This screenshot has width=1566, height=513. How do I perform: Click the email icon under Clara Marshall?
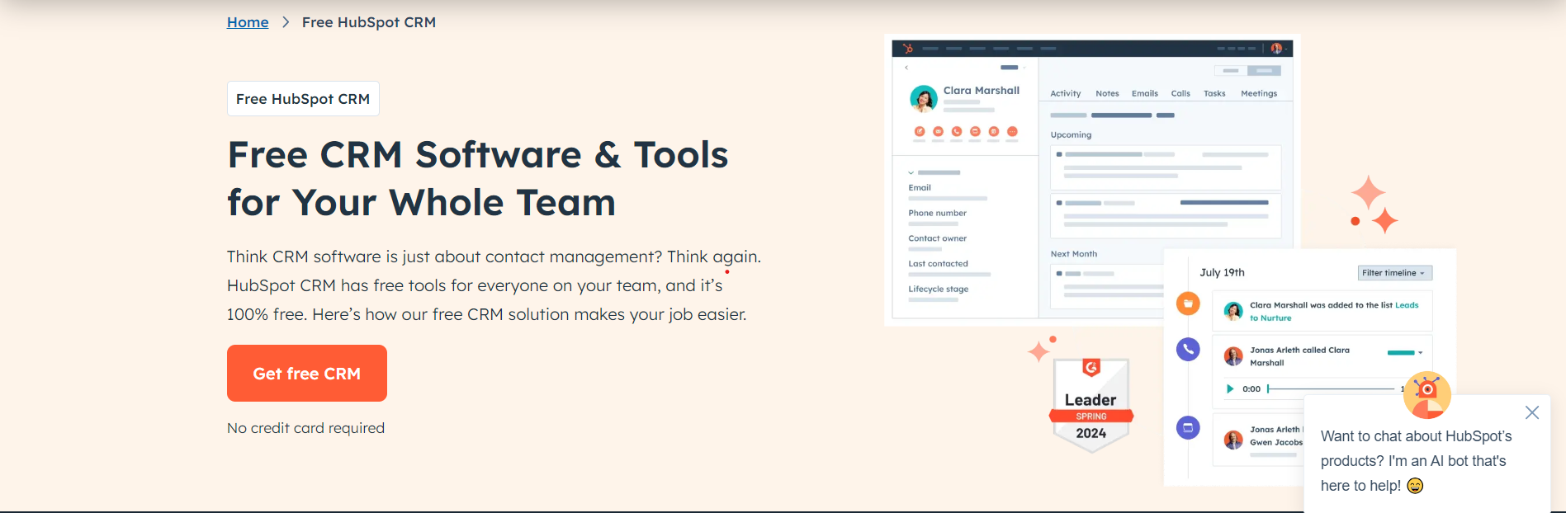(939, 131)
